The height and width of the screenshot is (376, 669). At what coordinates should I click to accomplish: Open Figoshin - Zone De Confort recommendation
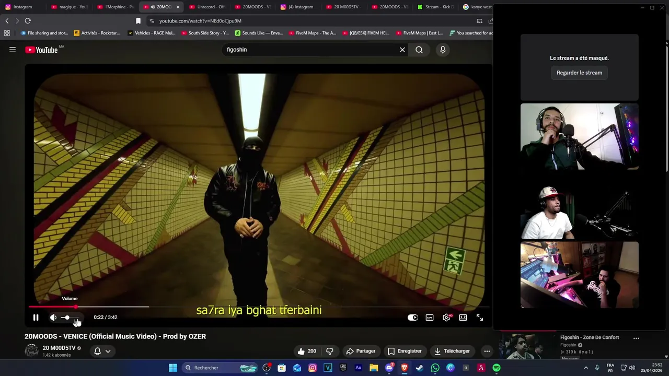click(590, 337)
